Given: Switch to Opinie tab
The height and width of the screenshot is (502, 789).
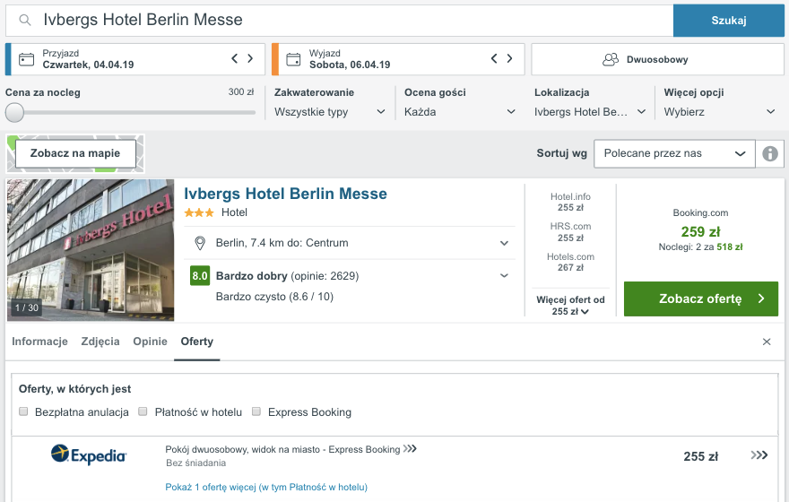Looking at the screenshot, I should point(150,342).
